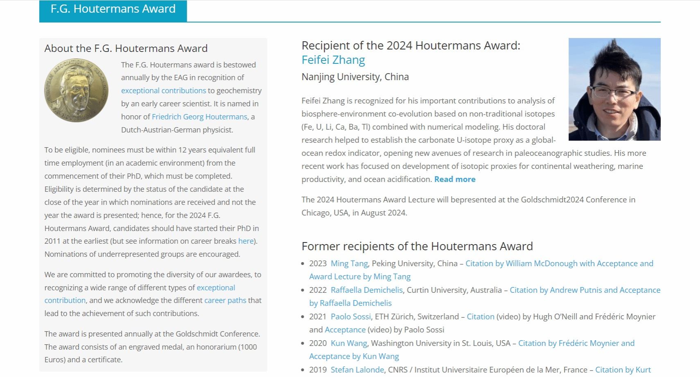The image size is (700, 377).
Task: Click Feifei Zhang's portrait photo
Action: (x=614, y=90)
